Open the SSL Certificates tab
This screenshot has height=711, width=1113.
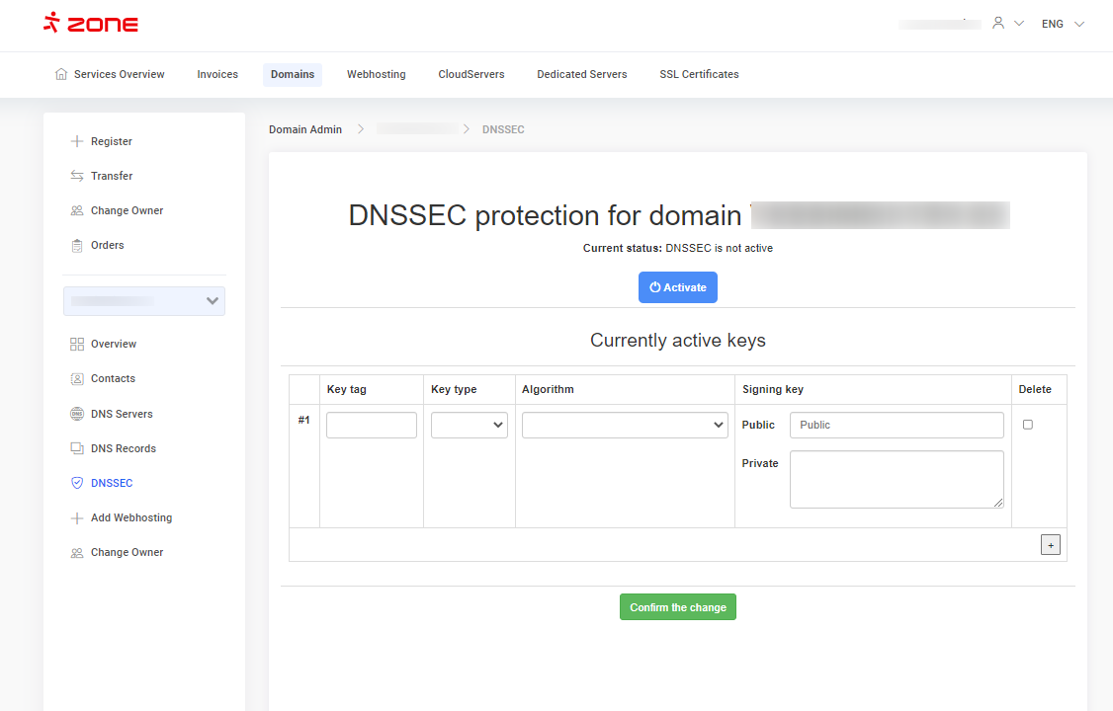tap(699, 74)
